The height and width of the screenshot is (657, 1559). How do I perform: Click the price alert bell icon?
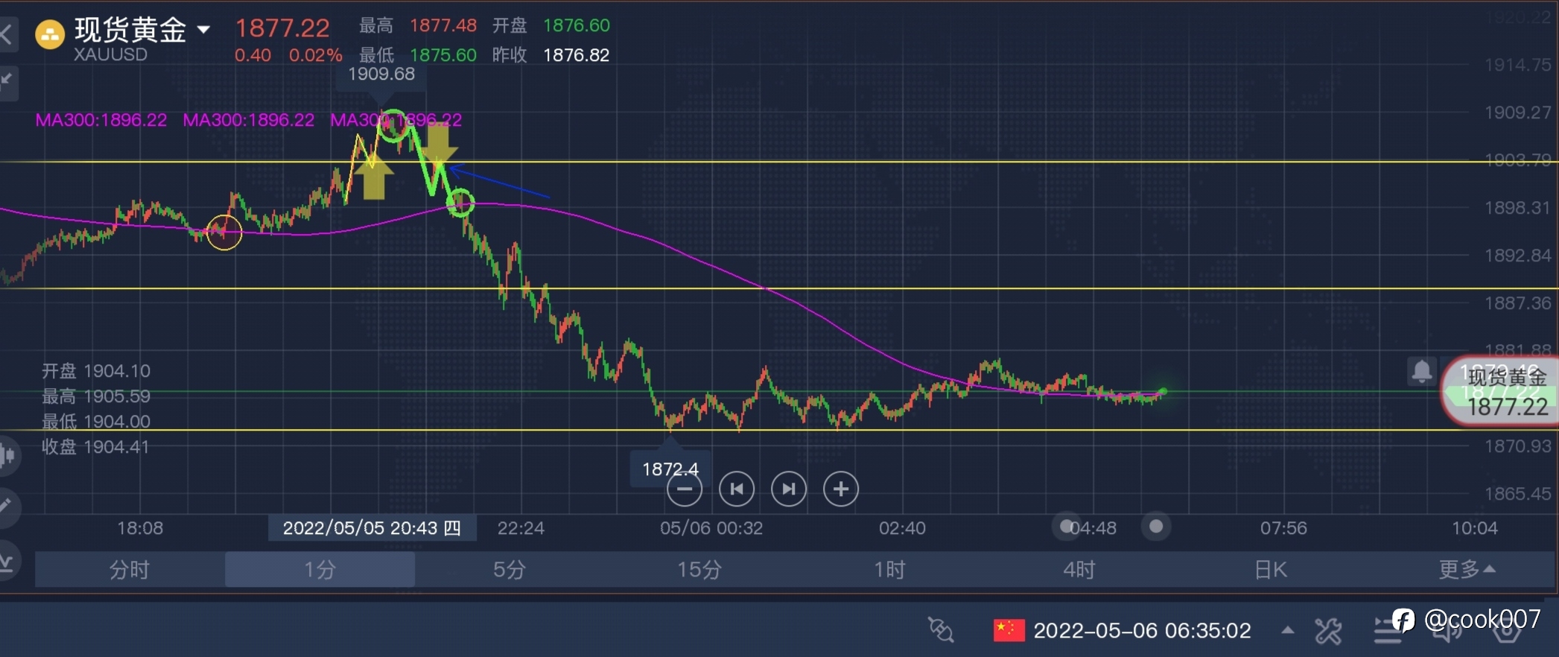[1421, 371]
